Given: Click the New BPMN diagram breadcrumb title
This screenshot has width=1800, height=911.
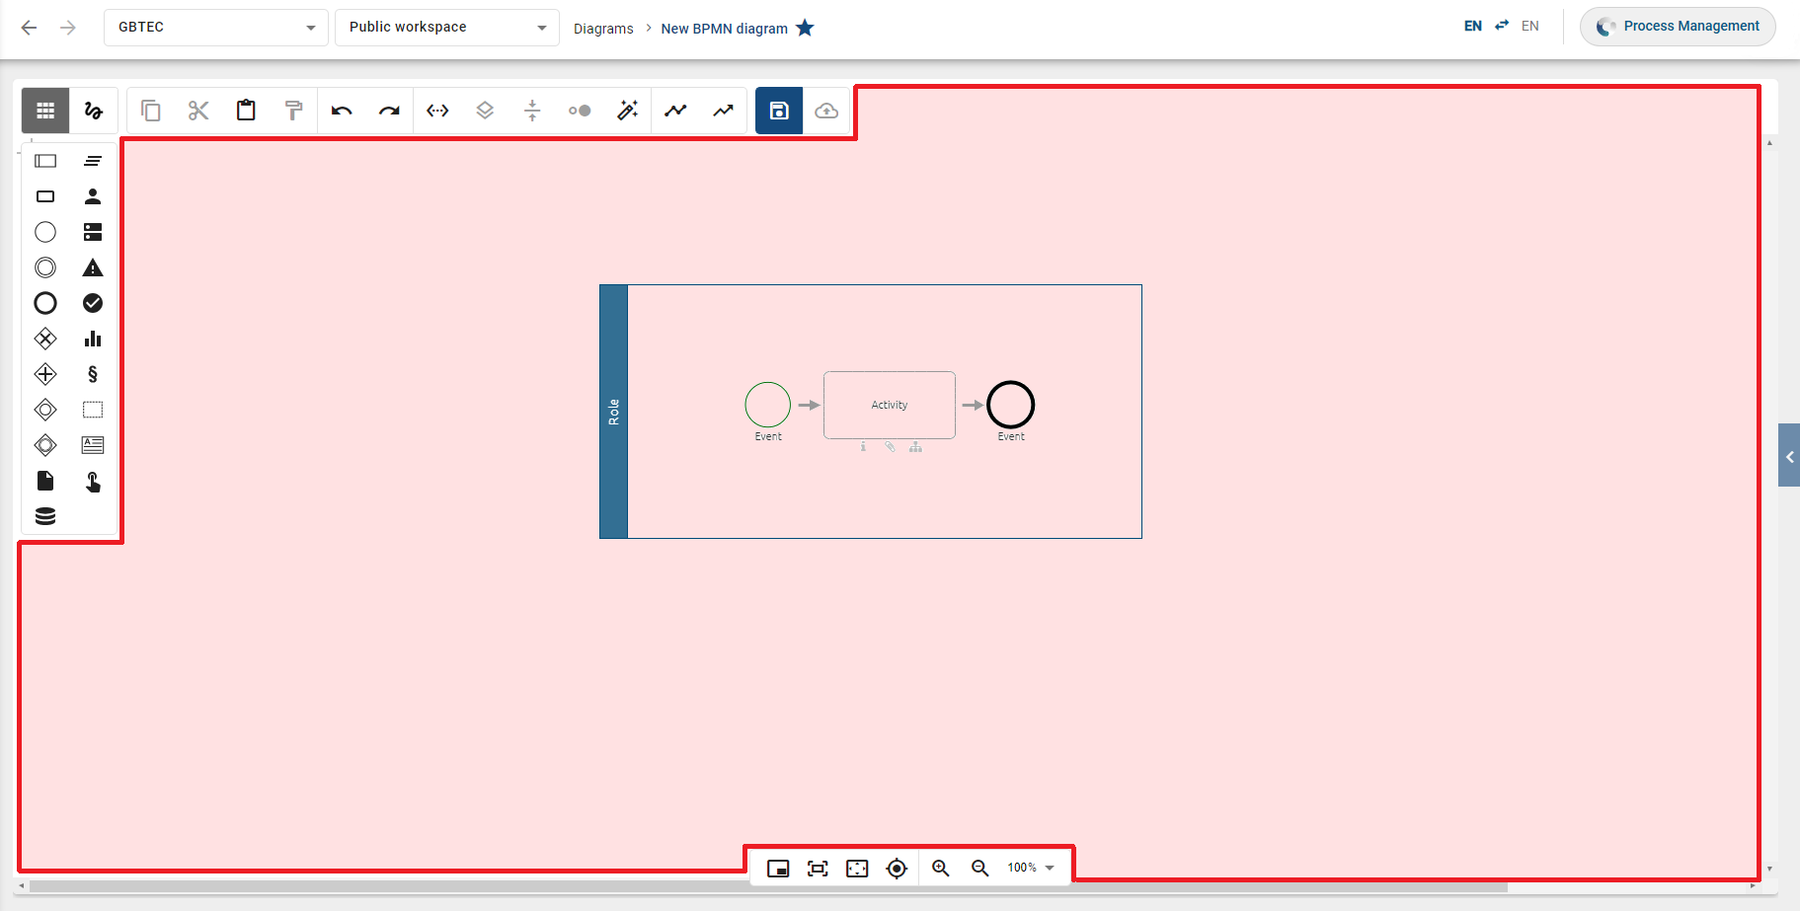Looking at the screenshot, I should pos(724,29).
